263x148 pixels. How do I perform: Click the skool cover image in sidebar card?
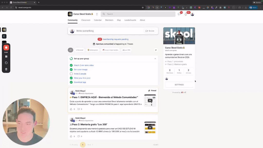179,36
